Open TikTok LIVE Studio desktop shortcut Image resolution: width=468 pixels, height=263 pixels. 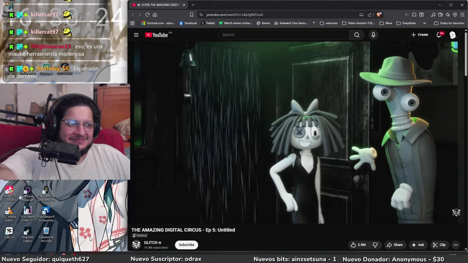pyautogui.click(x=9, y=194)
